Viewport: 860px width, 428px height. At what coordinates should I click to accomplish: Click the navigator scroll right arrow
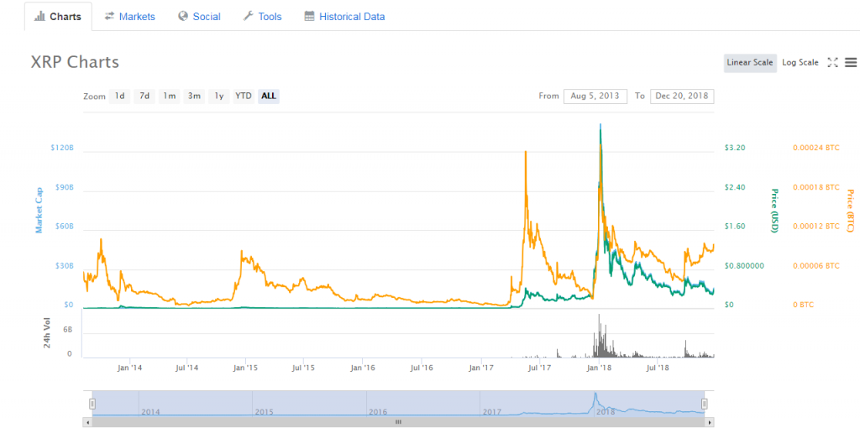point(710,422)
